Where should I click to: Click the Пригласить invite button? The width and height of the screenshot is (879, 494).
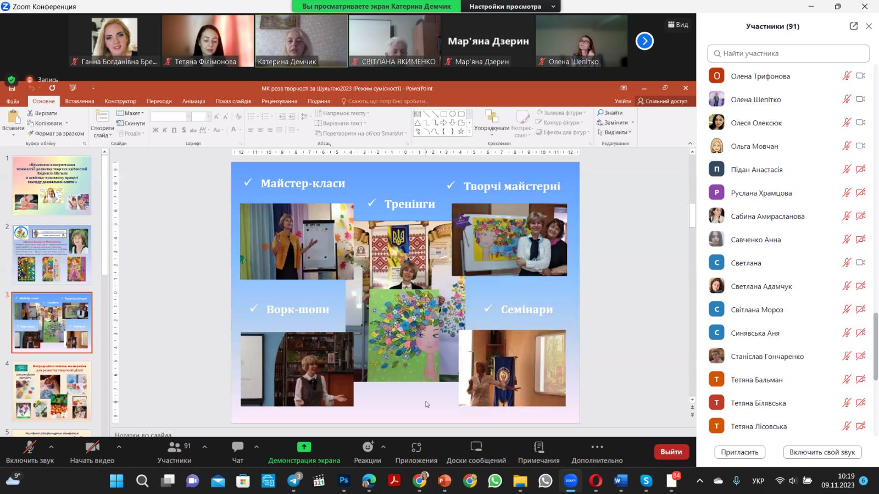(739, 452)
